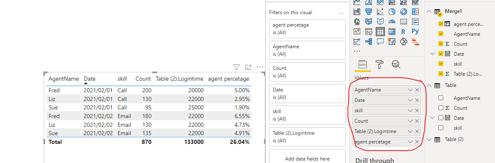Open the Table (2).Logintime filter card
This screenshot has width=495, height=163.
point(307,137)
